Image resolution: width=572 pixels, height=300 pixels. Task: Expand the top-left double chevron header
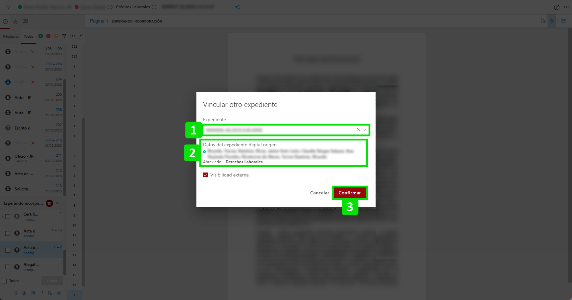click(8, 7)
